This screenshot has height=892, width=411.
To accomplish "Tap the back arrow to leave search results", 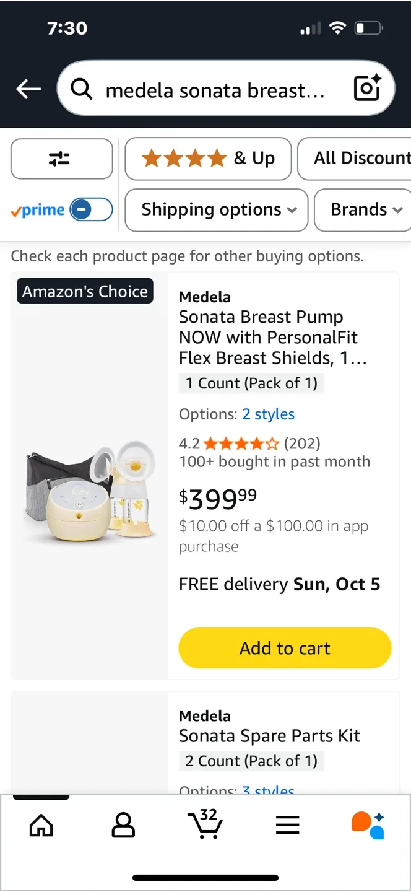I will point(28,89).
